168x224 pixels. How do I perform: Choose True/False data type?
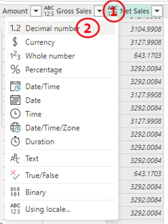(61, 175)
